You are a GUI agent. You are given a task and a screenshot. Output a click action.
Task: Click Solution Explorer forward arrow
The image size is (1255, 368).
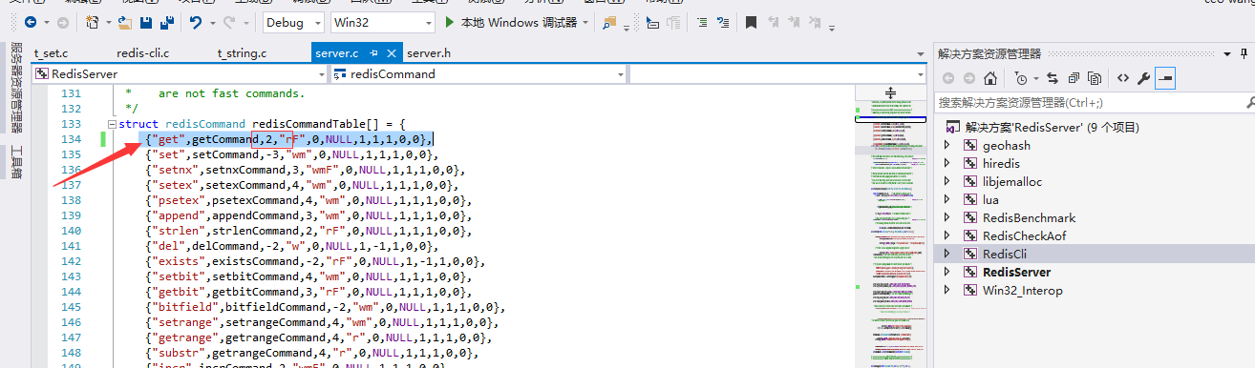click(969, 78)
